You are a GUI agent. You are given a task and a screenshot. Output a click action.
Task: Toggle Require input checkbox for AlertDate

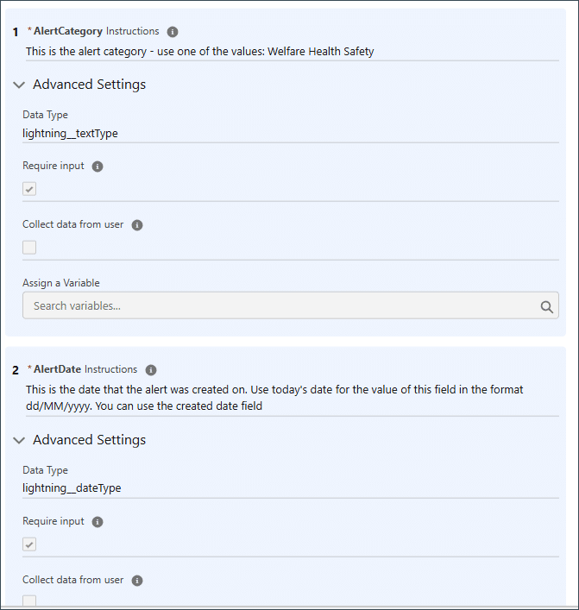point(29,544)
